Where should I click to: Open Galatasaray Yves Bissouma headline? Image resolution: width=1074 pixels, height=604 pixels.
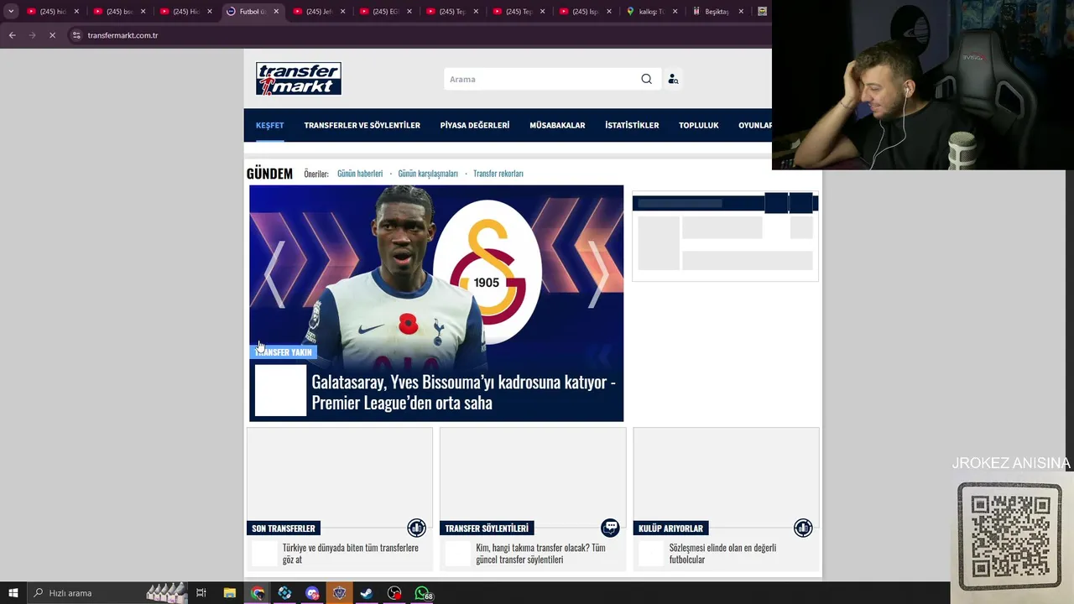464,392
